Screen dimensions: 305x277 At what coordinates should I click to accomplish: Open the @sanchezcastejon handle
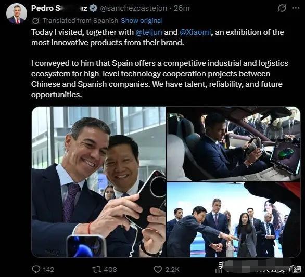[133, 8]
